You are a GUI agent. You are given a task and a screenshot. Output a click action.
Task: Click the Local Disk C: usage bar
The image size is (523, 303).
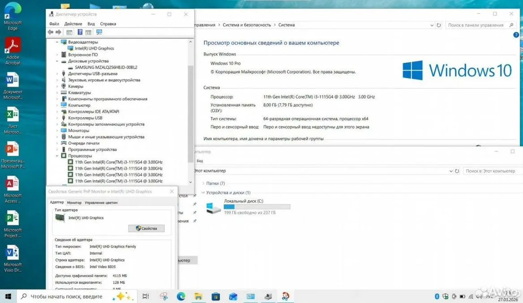point(257,207)
